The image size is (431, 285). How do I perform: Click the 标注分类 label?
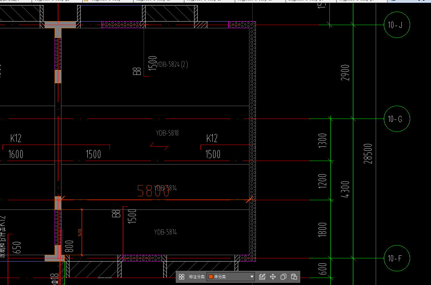click(x=197, y=277)
